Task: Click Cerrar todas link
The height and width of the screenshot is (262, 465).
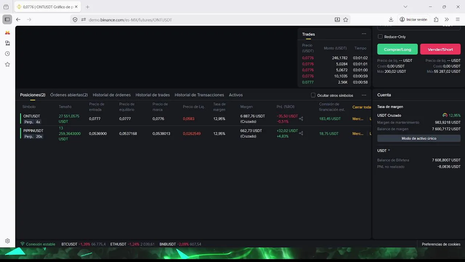Action: (x=362, y=107)
